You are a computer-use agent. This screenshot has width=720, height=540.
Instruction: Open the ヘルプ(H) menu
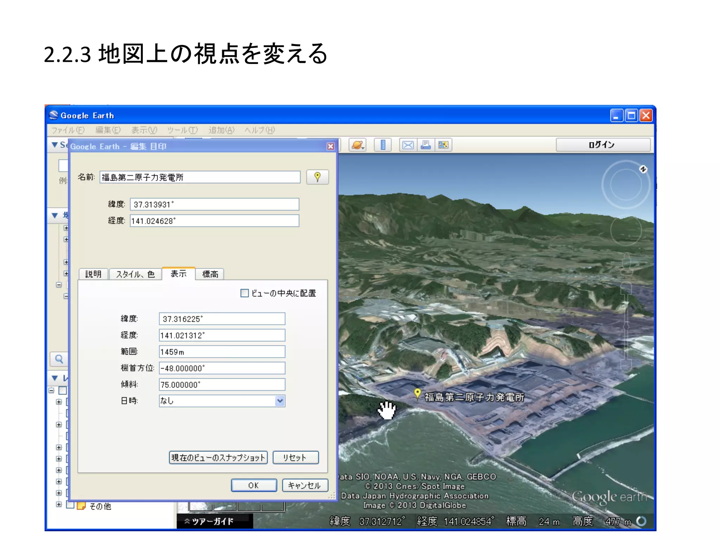pyautogui.click(x=259, y=130)
